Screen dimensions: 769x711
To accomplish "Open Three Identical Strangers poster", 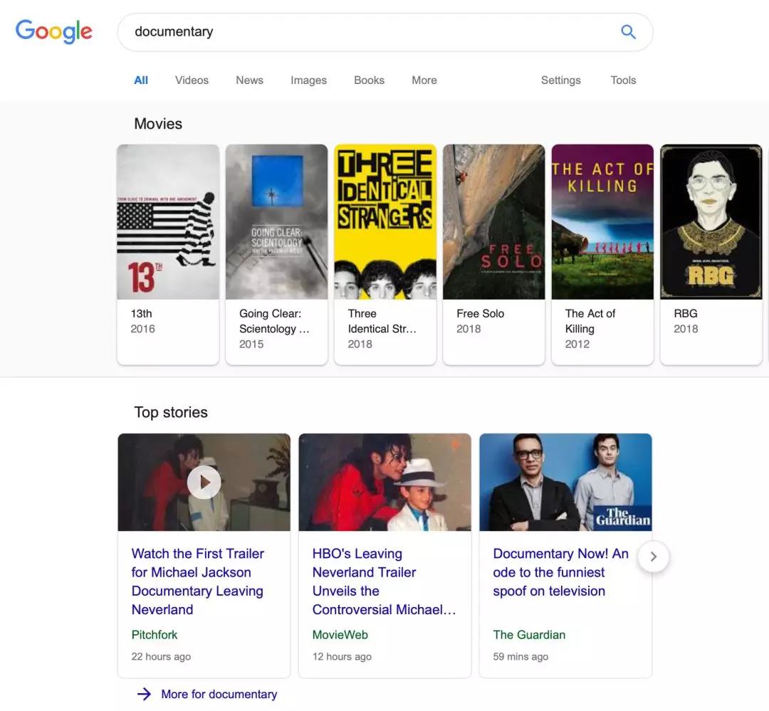I will (385, 221).
